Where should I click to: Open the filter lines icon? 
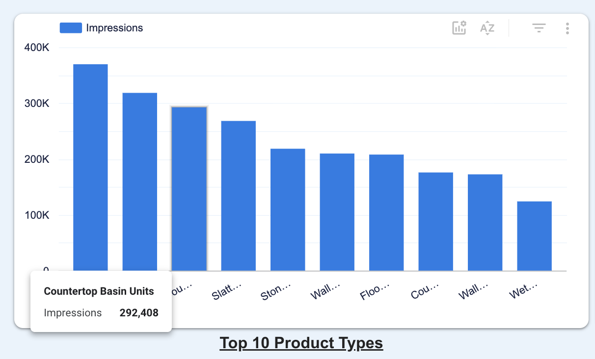pyautogui.click(x=539, y=28)
